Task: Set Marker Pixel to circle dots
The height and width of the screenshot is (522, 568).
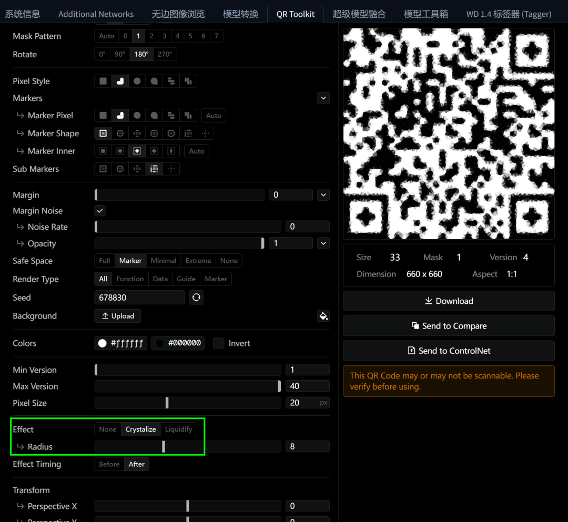Action: coord(137,116)
